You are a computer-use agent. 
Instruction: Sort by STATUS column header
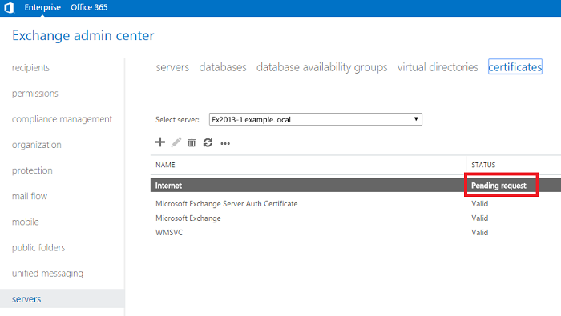483,165
